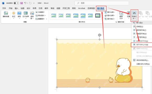Apply the sixth picture style thumbnail
The height and width of the screenshot is (94, 152).
[90, 16]
